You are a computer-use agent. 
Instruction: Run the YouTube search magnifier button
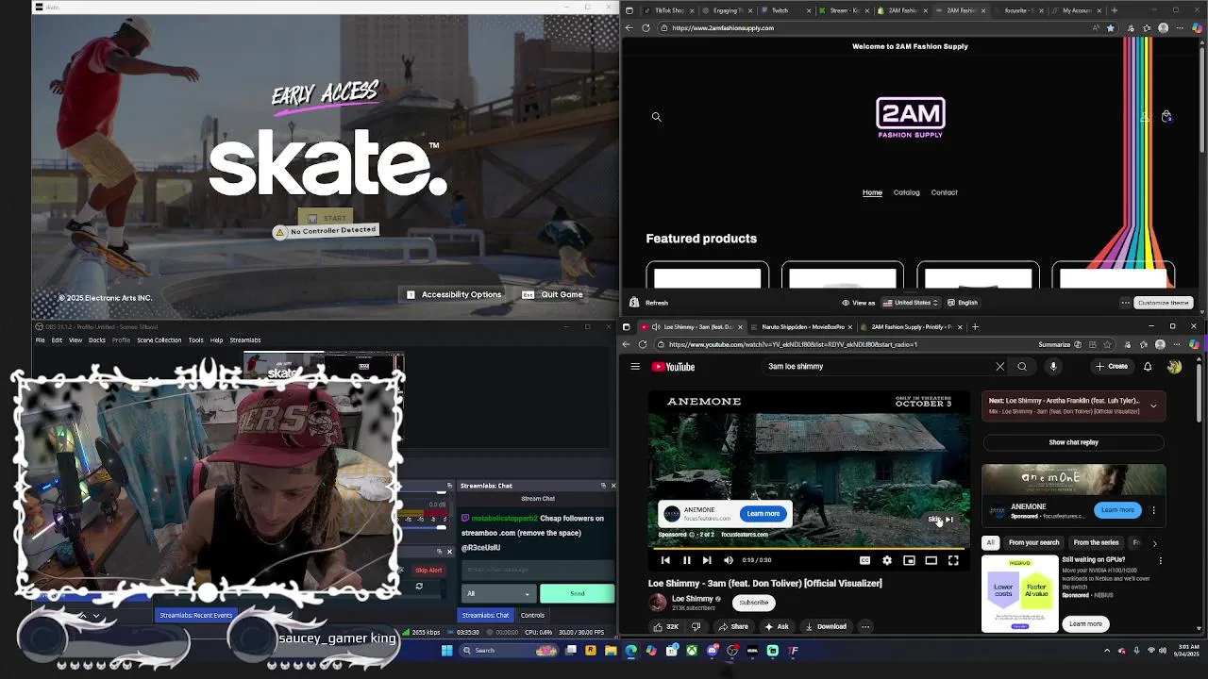[1022, 367]
